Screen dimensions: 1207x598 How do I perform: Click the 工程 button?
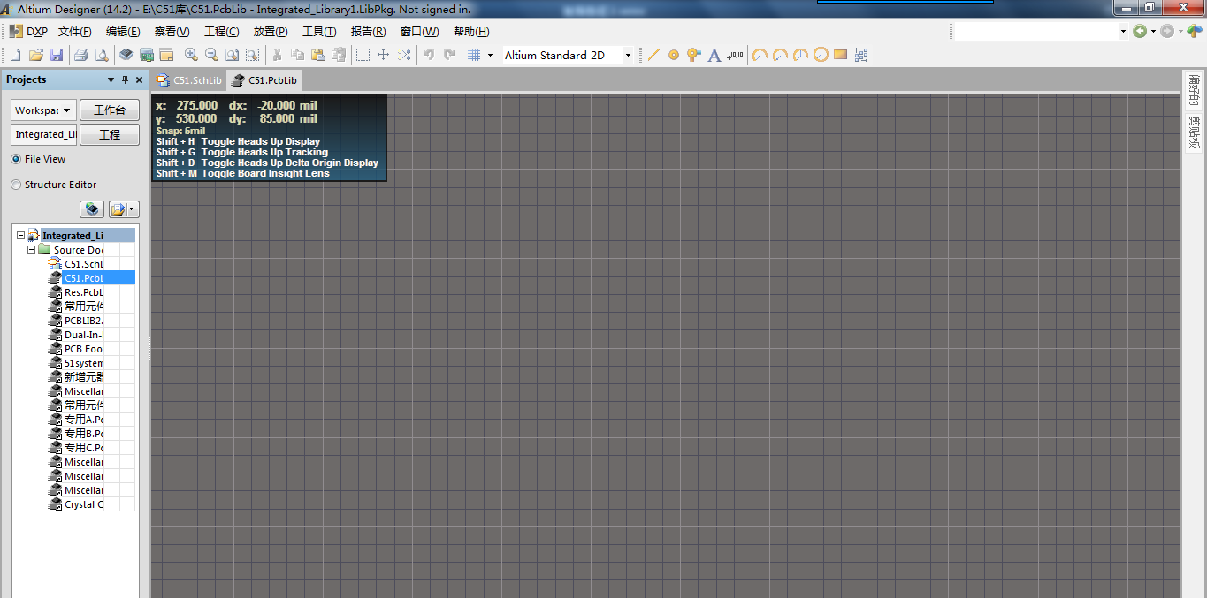pyautogui.click(x=110, y=135)
